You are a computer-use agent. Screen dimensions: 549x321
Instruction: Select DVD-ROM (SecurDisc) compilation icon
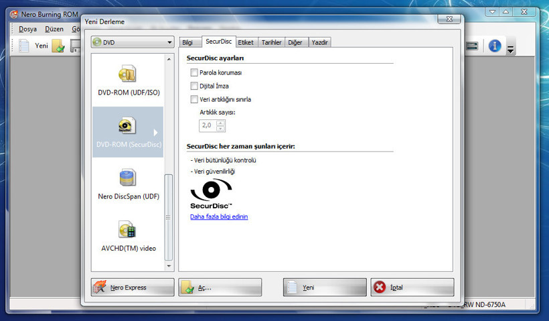click(127, 125)
